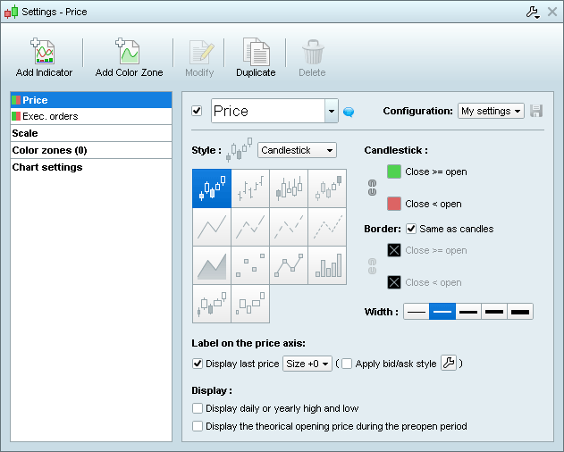Screen dimensions: 564x452
Task: Click the green Close >= open color swatch
Action: (394, 172)
